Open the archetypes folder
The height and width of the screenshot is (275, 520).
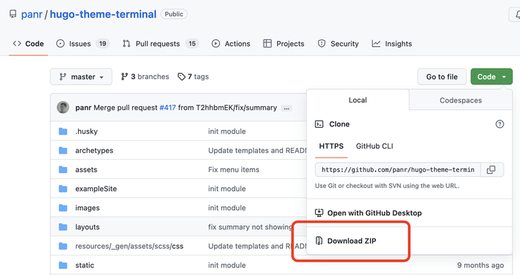[94, 151]
